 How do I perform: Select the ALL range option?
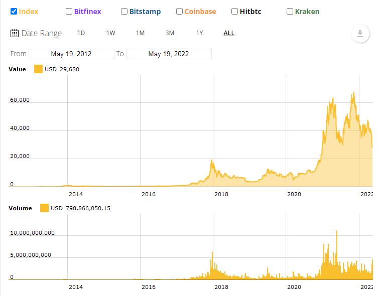point(229,33)
